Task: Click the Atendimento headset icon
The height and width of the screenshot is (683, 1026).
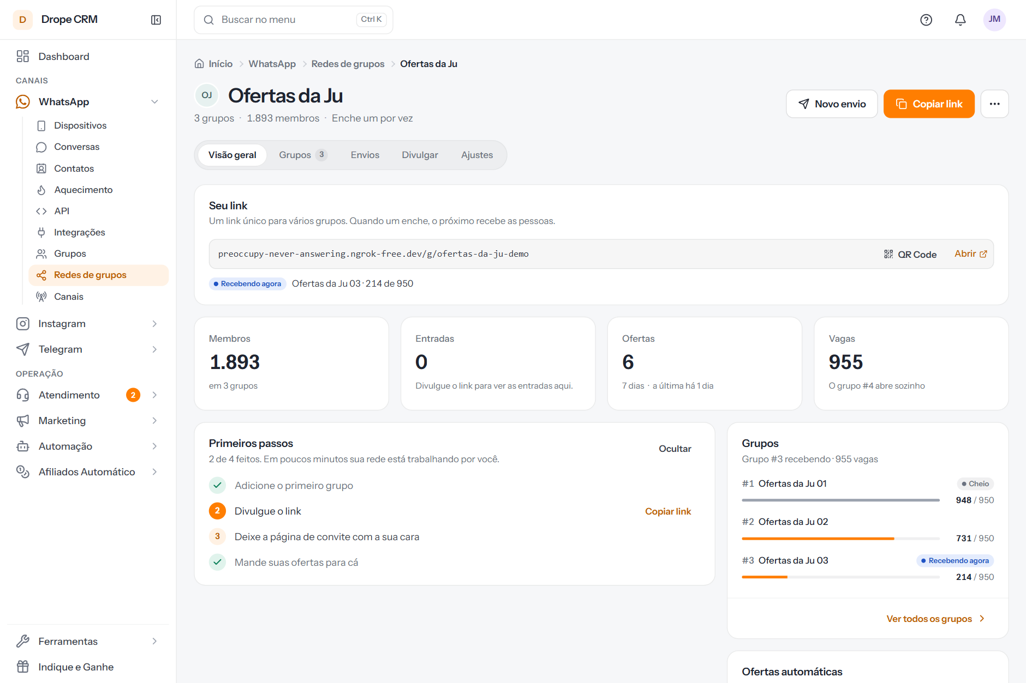Action: pyautogui.click(x=23, y=395)
